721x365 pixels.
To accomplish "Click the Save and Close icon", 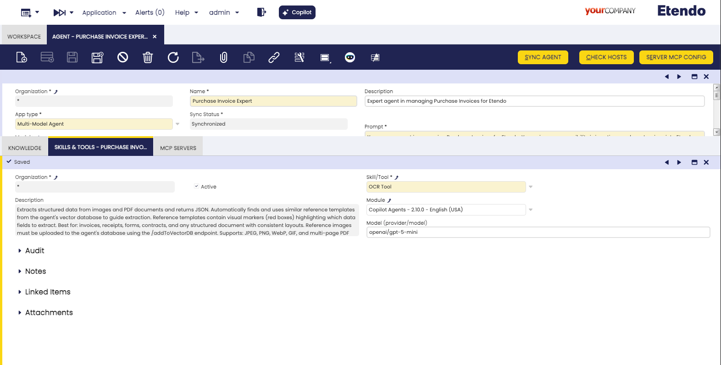I will tap(97, 57).
